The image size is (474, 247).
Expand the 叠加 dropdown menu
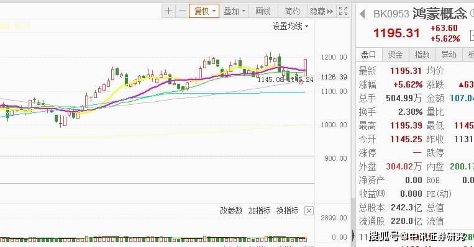pos(234,11)
